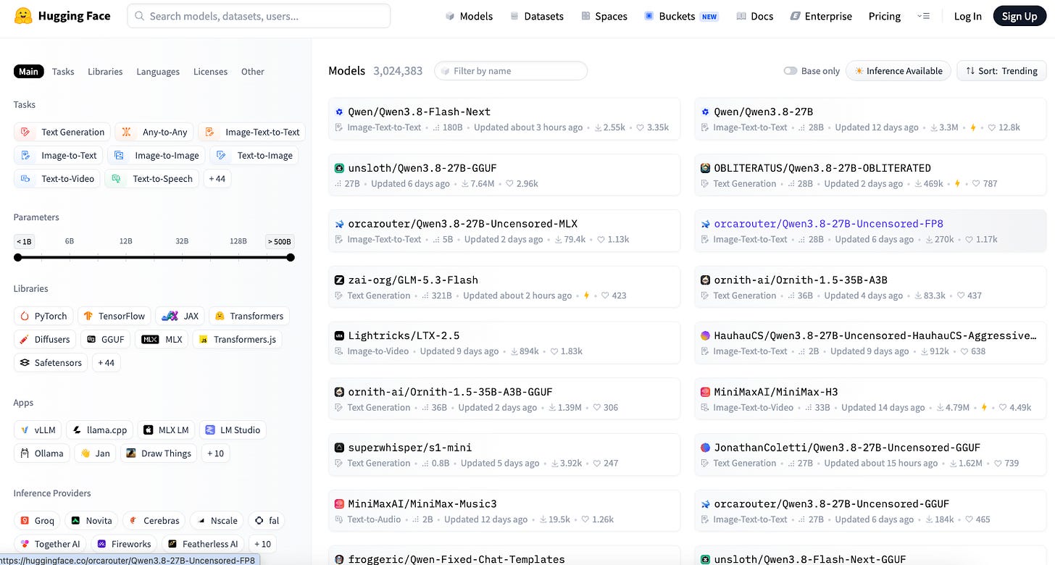Click the vLLM app icon
This screenshot has width=1055, height=565.
click(x=25, y=430)
